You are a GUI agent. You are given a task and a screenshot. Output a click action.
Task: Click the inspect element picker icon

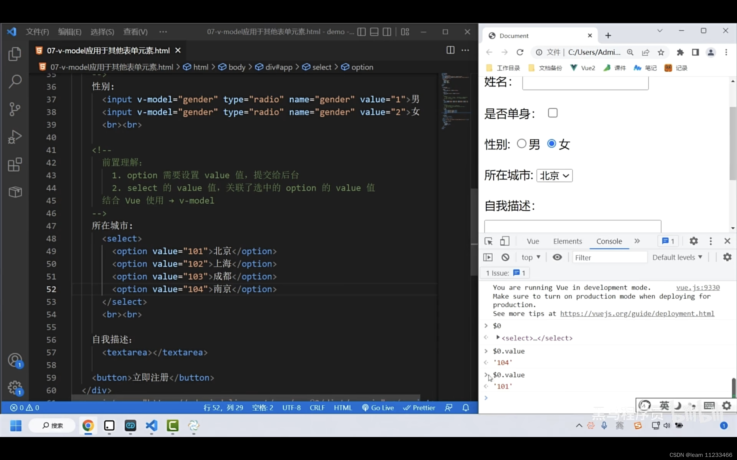(488, 241)
